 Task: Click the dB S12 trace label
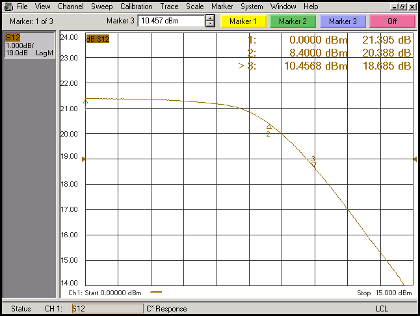(x=98, y=39)
